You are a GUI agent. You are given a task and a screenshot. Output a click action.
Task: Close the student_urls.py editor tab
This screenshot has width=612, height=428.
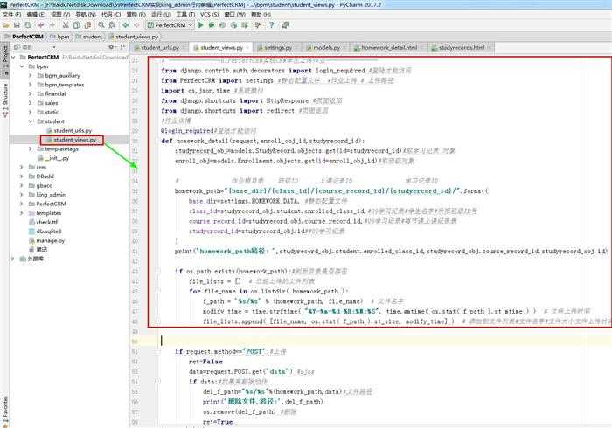pos(183,47)
